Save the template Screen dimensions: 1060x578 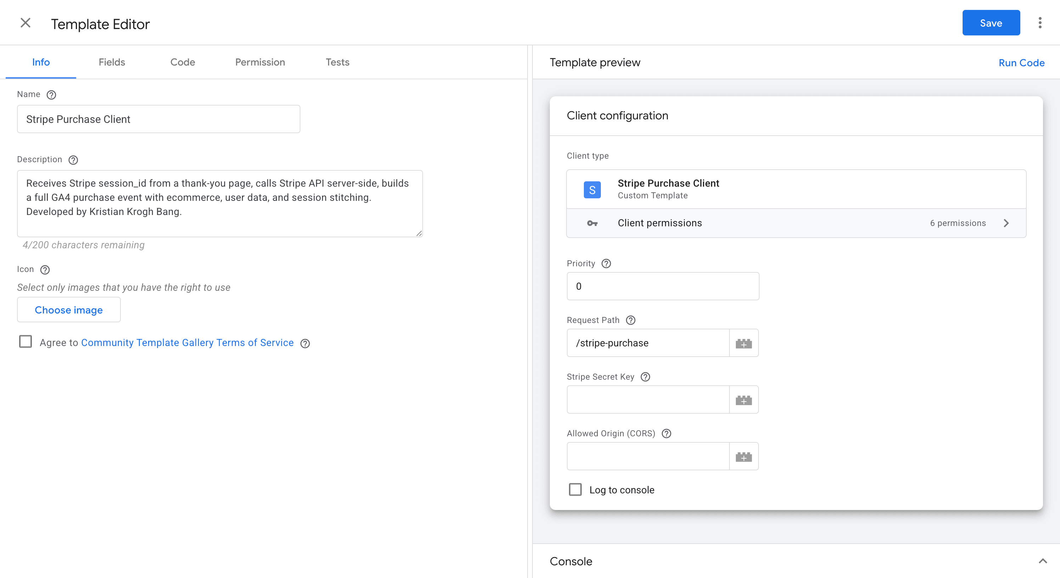[x=991, y=23]
